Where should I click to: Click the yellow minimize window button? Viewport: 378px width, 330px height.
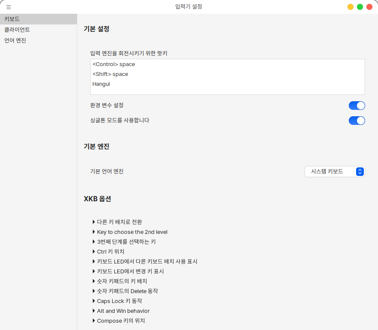coord(351,7)
